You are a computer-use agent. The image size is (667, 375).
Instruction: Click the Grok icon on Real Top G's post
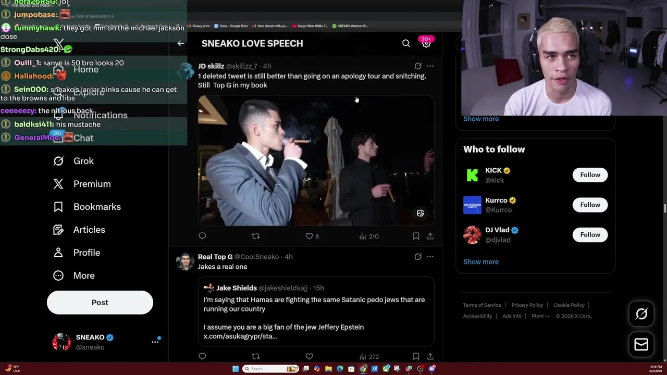[x=418, y=257]
